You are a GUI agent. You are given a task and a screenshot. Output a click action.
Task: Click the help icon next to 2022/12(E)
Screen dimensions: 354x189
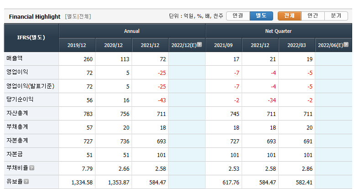point(199,45)
